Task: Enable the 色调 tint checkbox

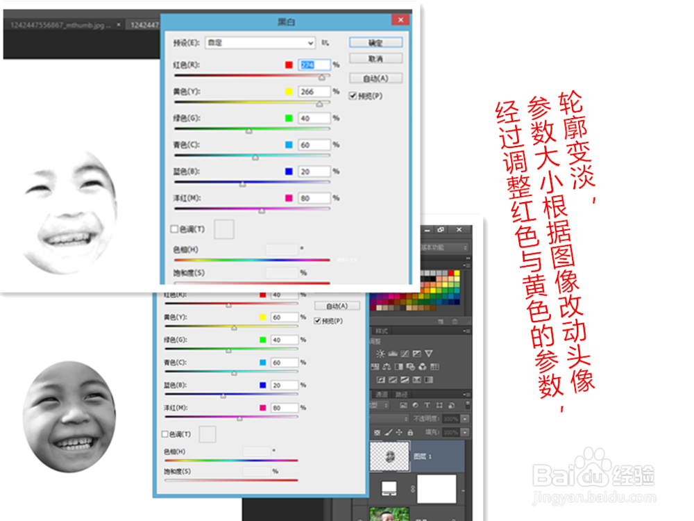Action: pos(173,229)
